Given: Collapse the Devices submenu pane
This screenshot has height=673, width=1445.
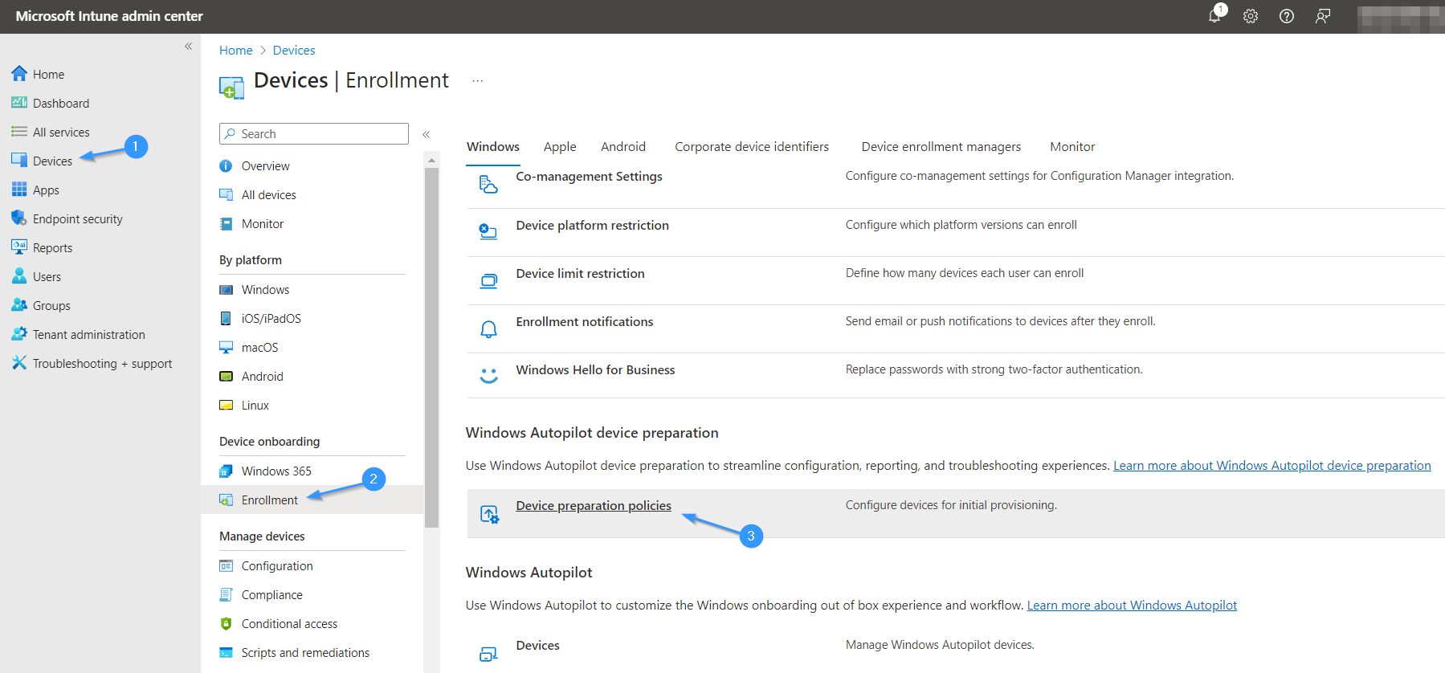Looking at the screenshot, I should (x=427, y=134).
